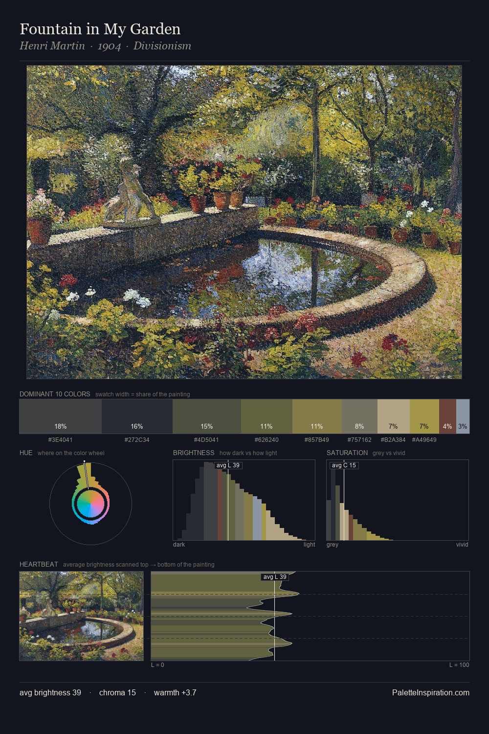Click "avg L 39" label in Brightness histogram
The width and height of the screenshot is (489, 734).
tap(228, 465)
